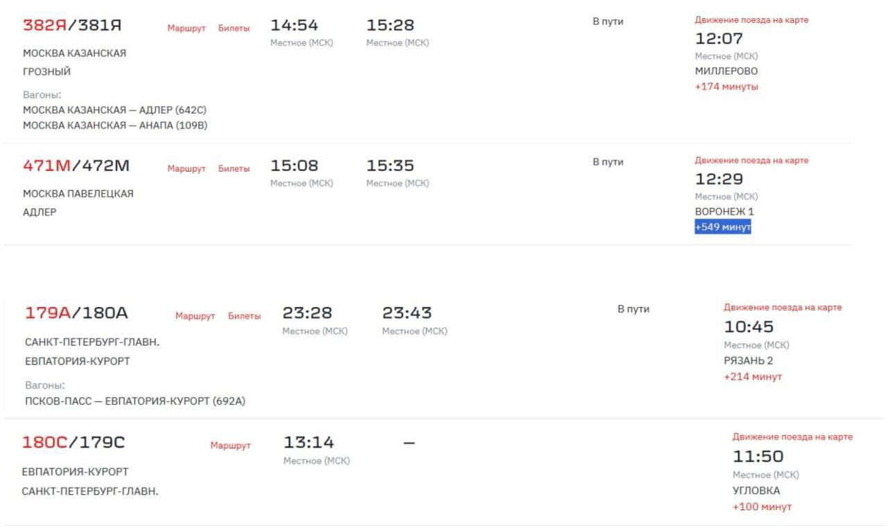Click Москва Казанская — Адлер (642С) wagon entry
The image size is (888, 528).
click(x=114, y=110)
